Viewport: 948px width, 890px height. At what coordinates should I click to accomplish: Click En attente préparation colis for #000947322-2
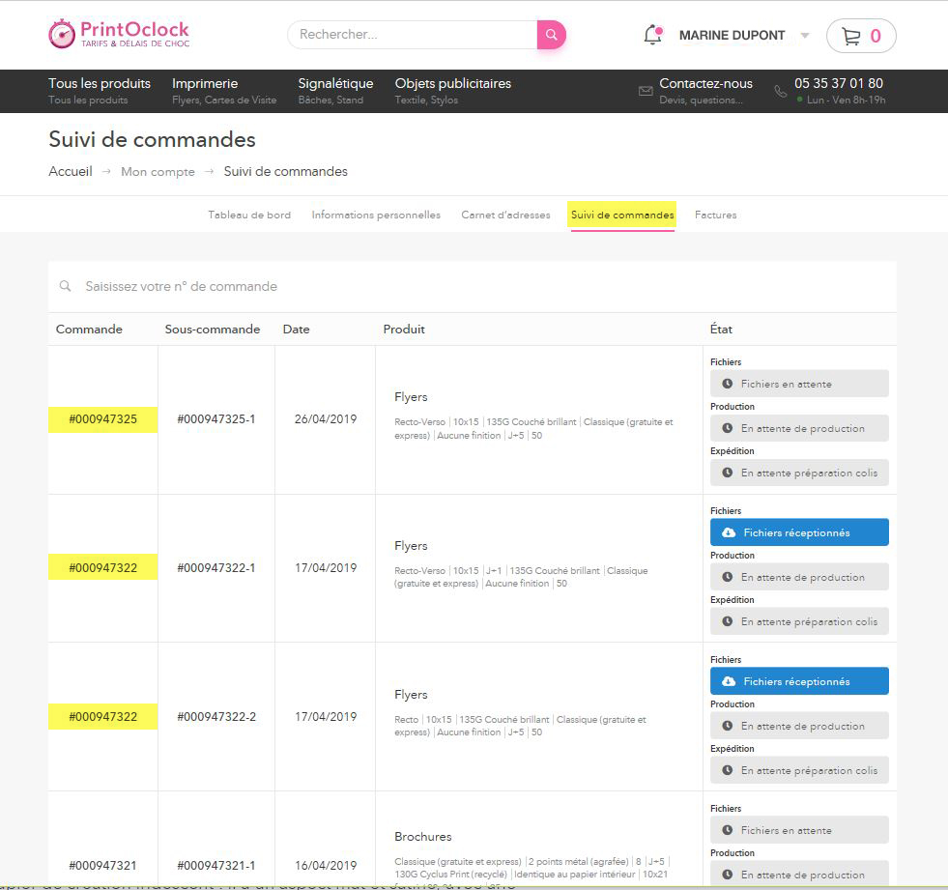(799, 770)
